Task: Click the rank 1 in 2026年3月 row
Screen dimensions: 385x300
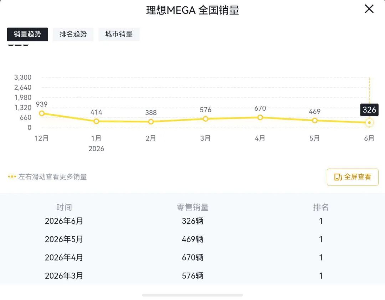Action: tap(321, 276)
